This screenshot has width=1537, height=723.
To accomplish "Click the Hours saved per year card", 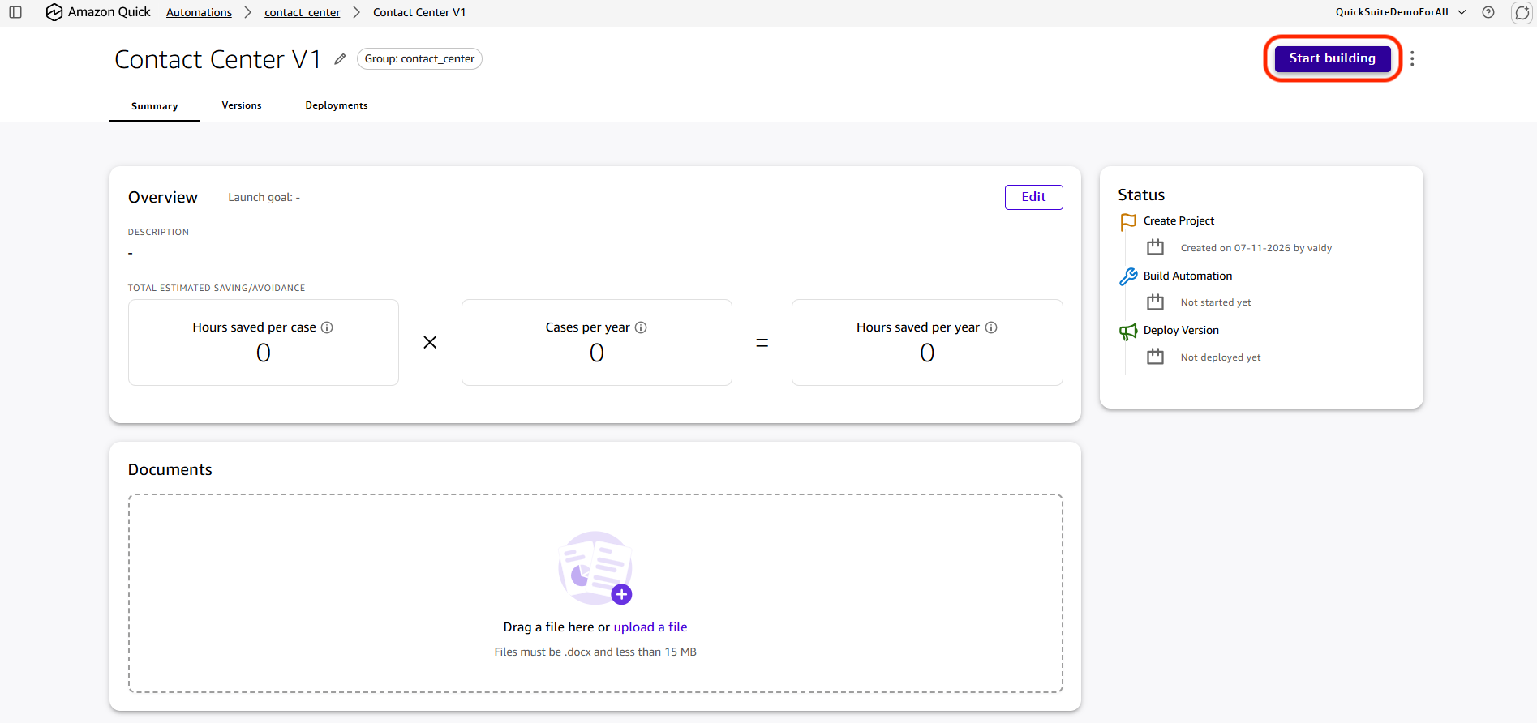I will (x=927, y=342).
